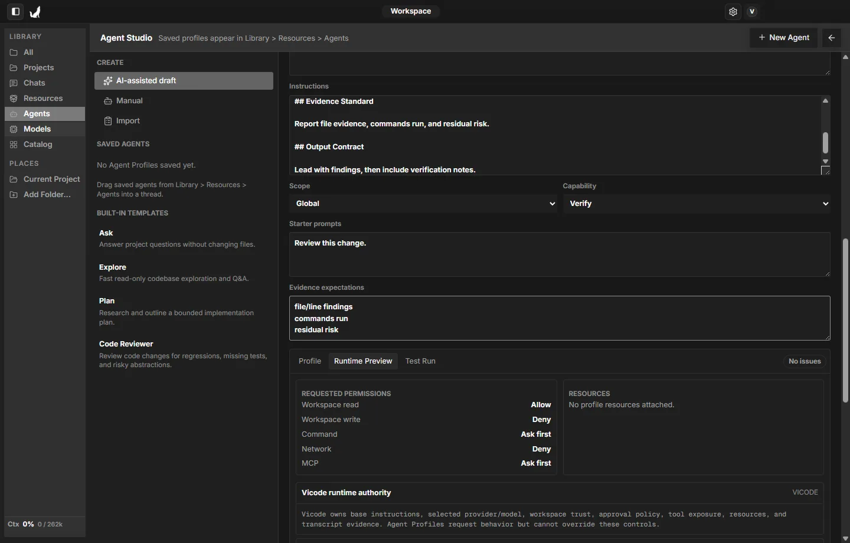Click the Current Project folder icon
Screen dimensions: 850x543
tap(14, 179)
